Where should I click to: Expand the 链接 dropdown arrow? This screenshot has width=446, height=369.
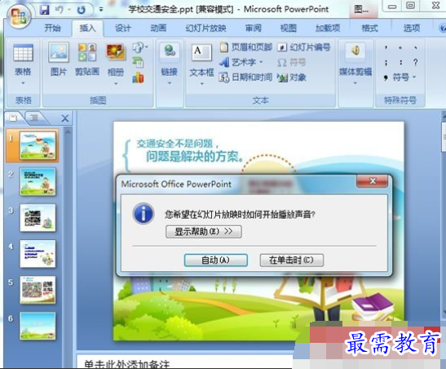tap(170, 83)
